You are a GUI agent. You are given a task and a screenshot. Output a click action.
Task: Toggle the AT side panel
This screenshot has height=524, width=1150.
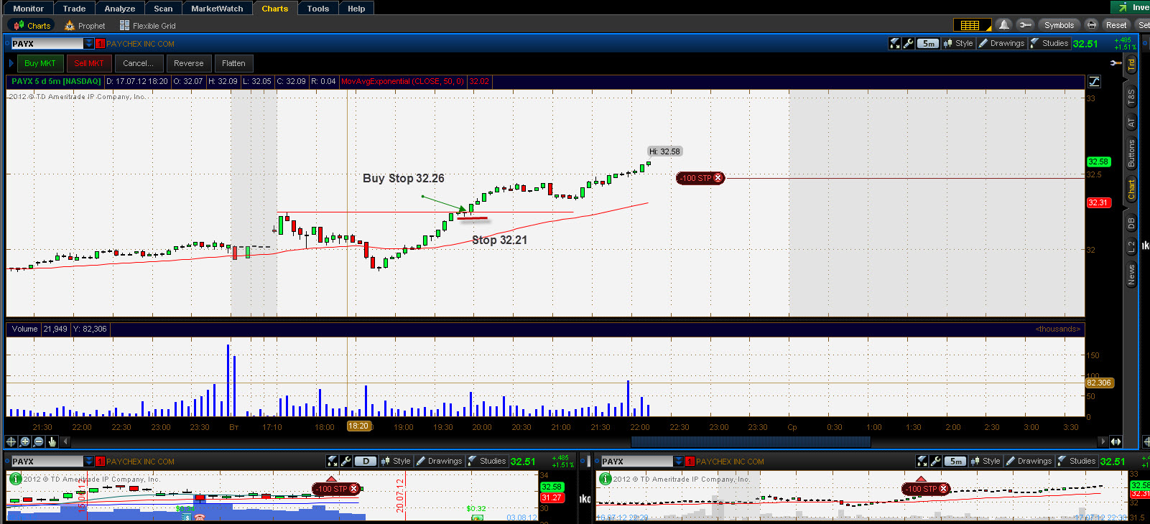point(1131,123)
